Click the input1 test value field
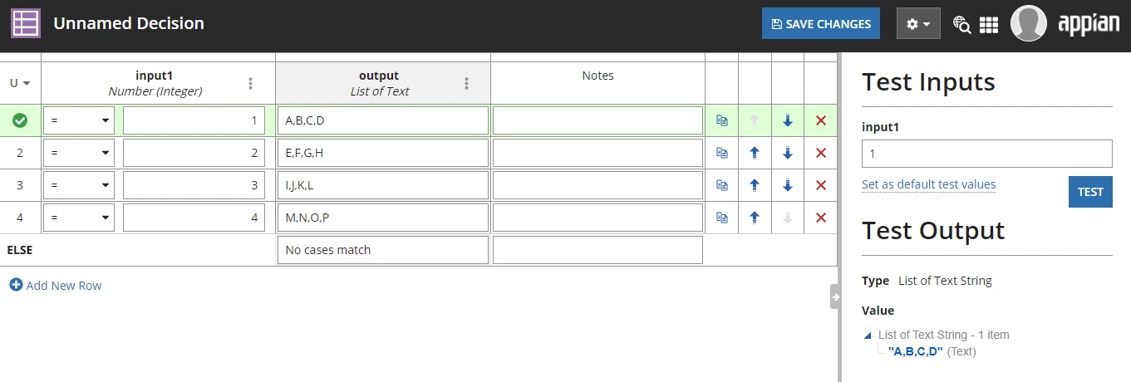 987,154
